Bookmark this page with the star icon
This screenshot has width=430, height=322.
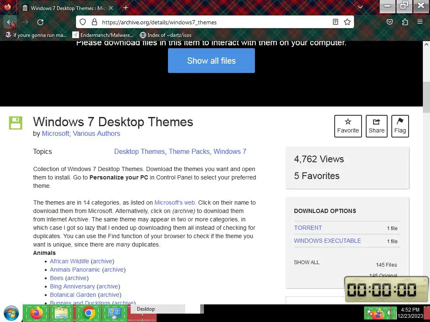pyautogui.click(x=347, y=22)
